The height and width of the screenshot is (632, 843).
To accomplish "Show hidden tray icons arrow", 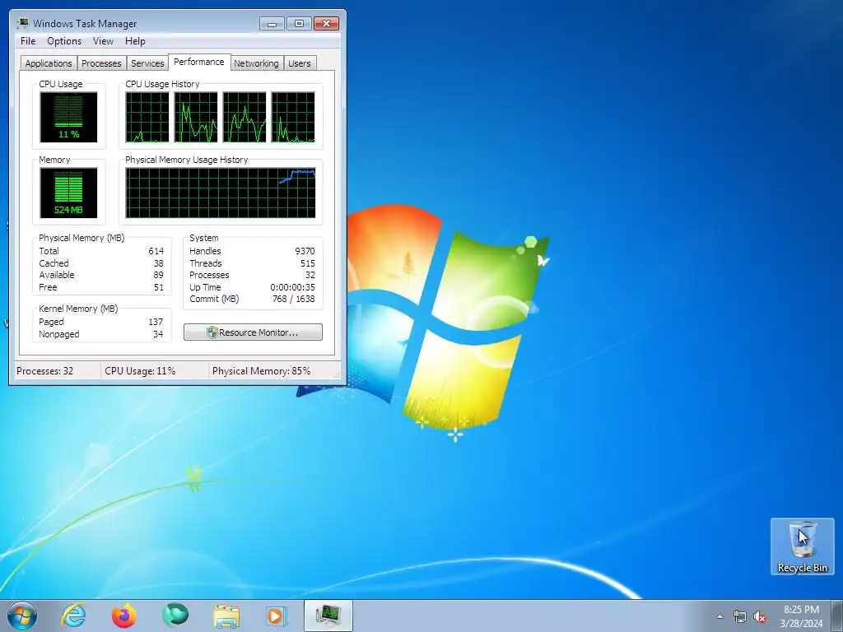I will [720, 617].
